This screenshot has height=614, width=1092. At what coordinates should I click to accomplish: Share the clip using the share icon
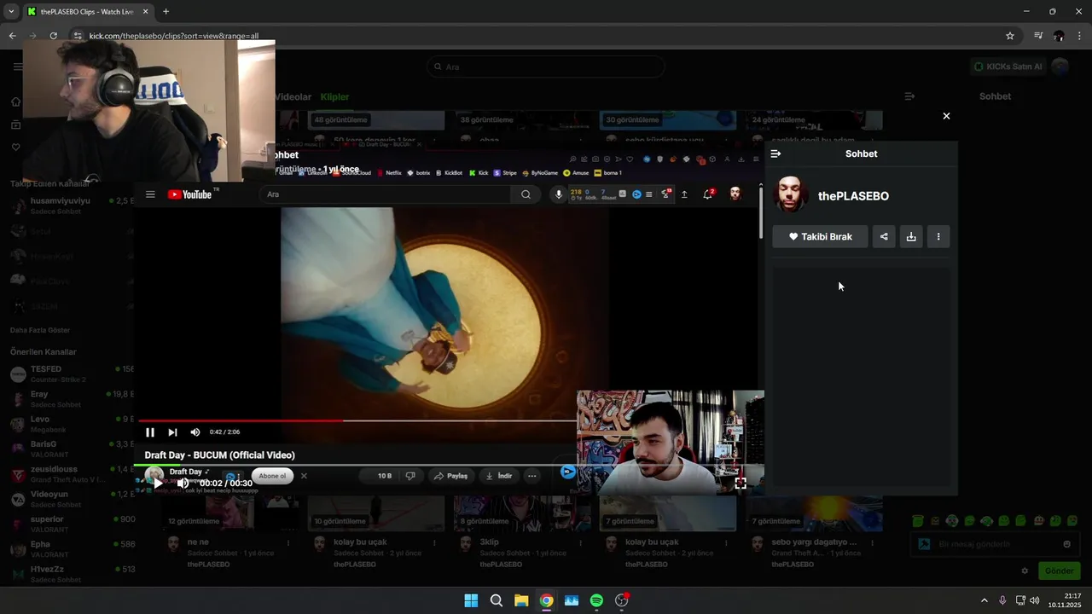pos(884,236)
